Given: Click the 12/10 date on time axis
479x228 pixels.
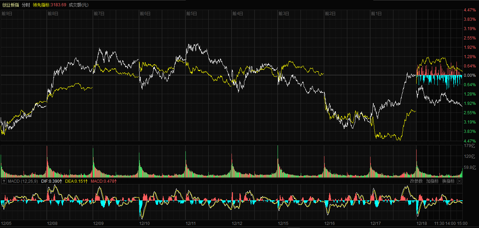Looking at the screenshot, I should click(145, 224).
